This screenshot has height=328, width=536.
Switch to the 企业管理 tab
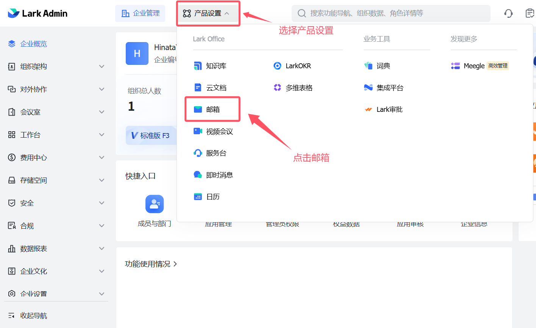[x=140, y=14]
